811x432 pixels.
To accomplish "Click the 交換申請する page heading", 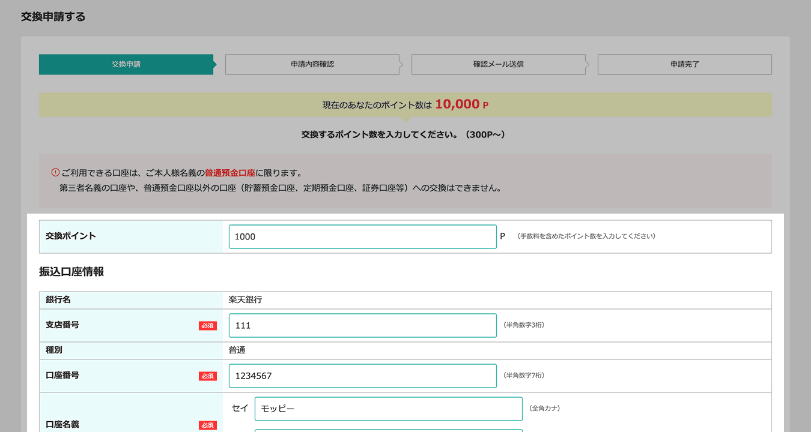I will 53,17.
